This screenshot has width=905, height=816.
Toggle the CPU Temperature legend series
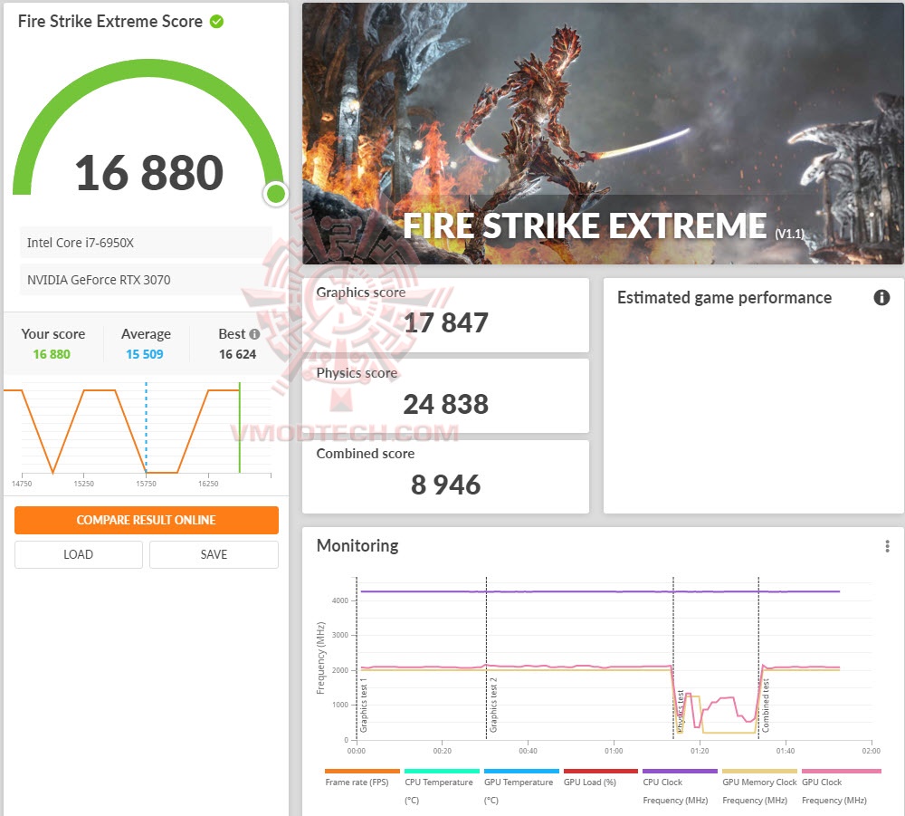coord(442,787)
